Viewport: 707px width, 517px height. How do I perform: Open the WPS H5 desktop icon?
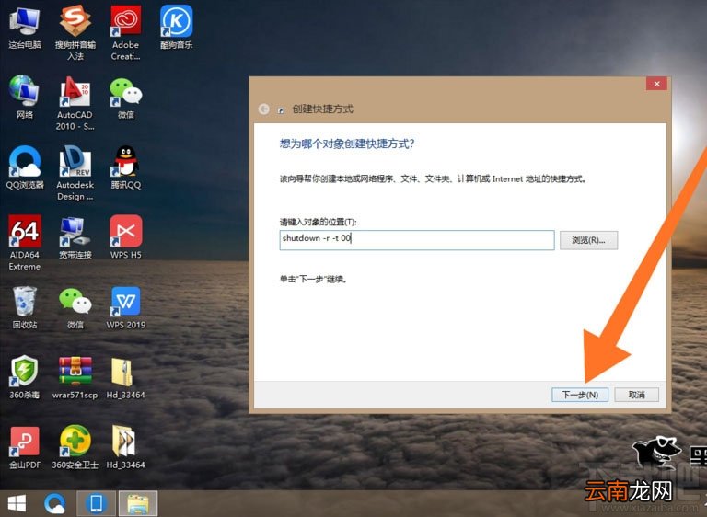(126, 237)
